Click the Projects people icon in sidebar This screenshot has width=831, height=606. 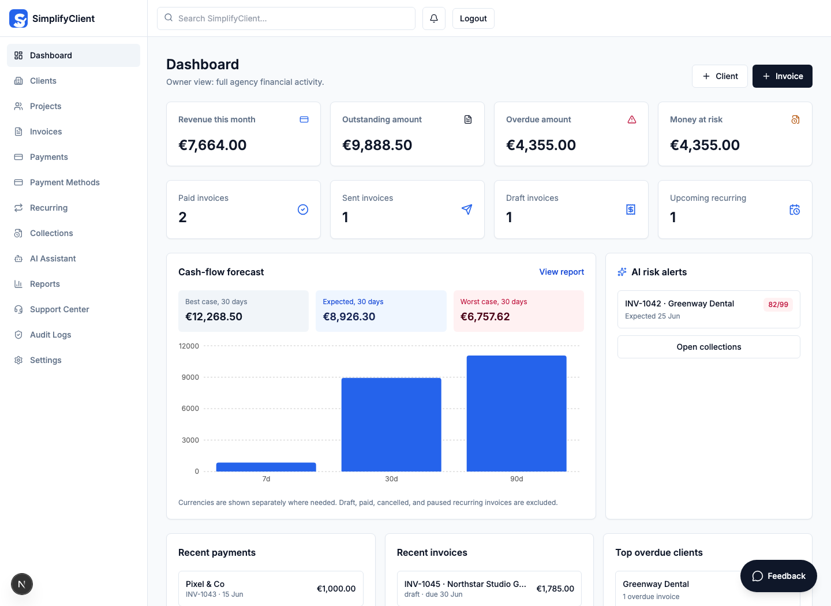(18, 106)
